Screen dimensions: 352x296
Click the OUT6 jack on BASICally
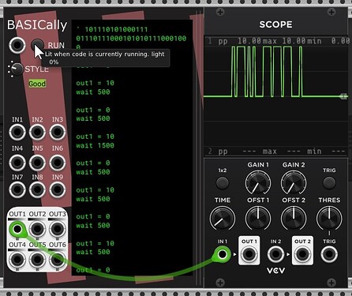(58, 260)
